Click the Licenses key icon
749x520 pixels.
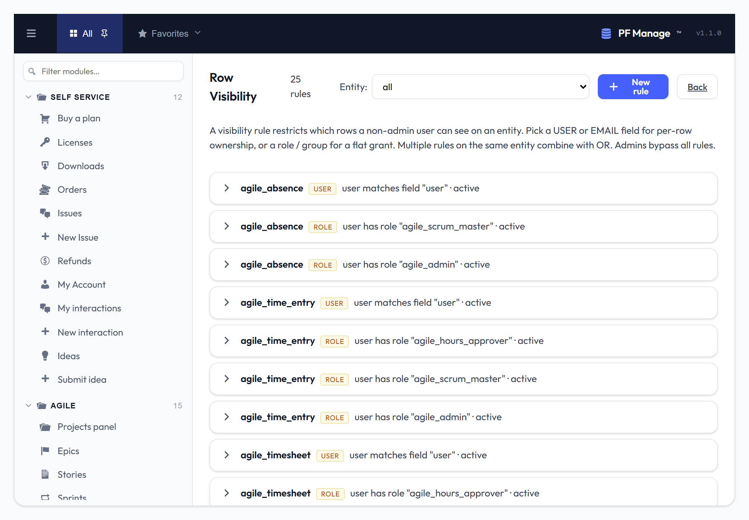point(45,142)
